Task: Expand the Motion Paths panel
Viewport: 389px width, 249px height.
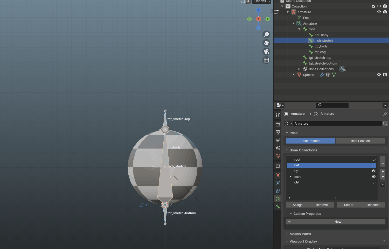Action: click(x=300, y=234)
